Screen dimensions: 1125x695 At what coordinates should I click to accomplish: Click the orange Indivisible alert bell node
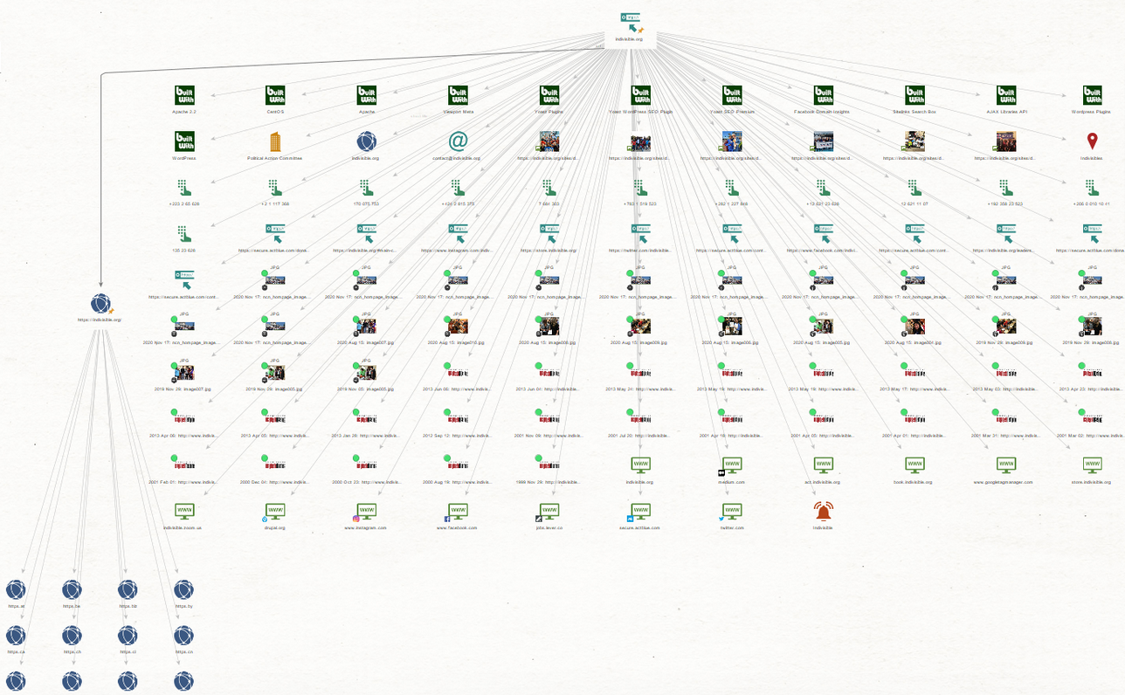pos(823,512)
